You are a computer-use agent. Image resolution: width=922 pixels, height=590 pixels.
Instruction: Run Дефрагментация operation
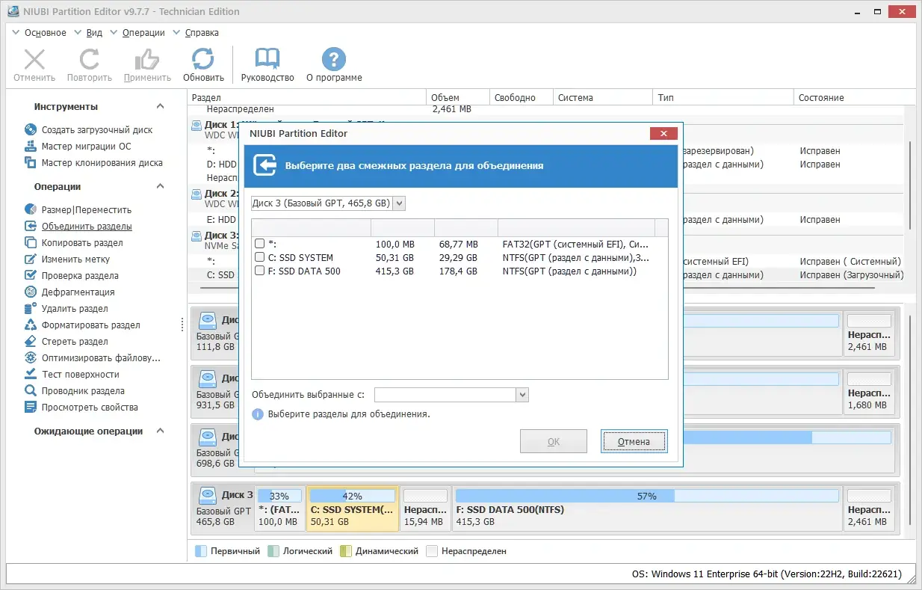[x=78, y=292]
